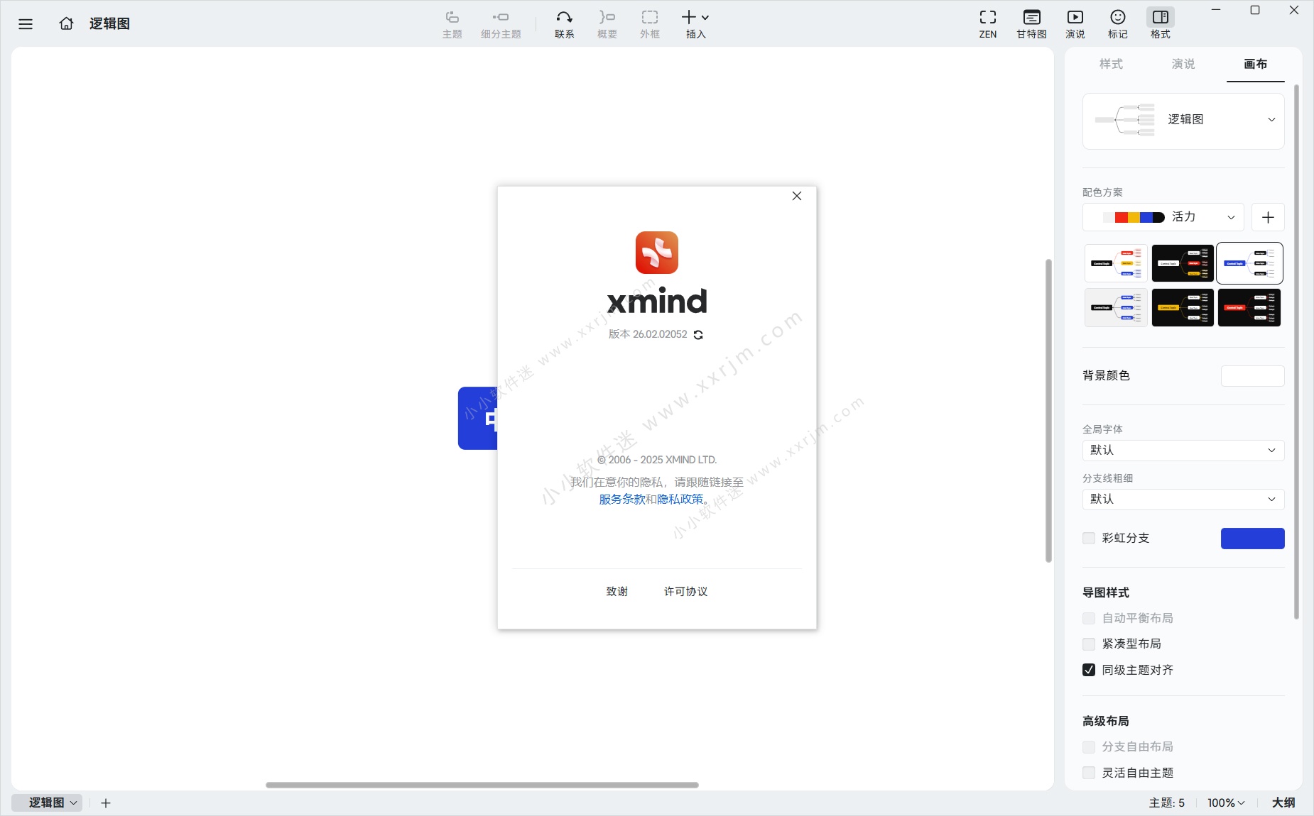Go to home via house icon
The height and width of the screenshot is (816, 1314).
[66, 23]
